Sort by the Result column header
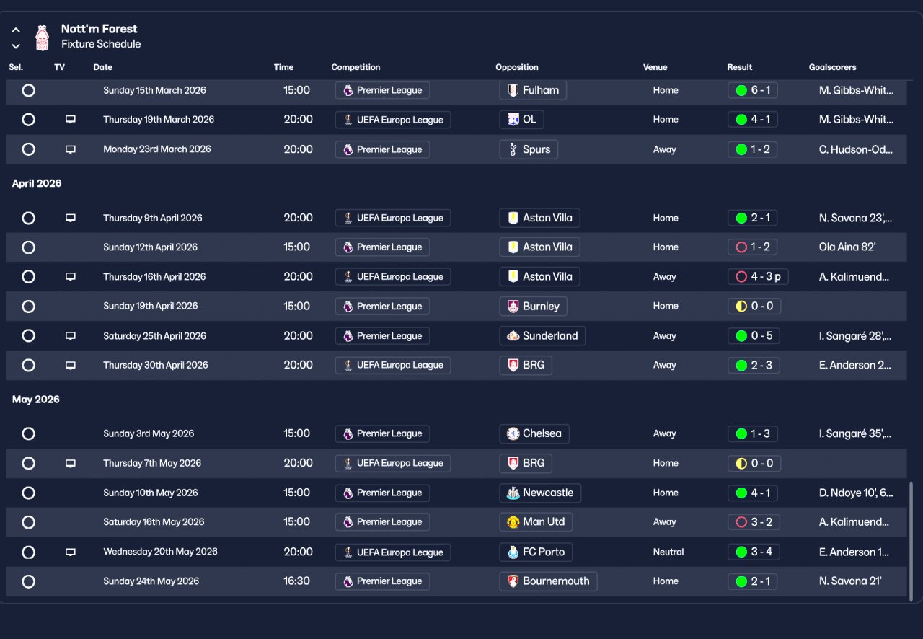This screenshot has width=923, height=639. pos(739,67)
